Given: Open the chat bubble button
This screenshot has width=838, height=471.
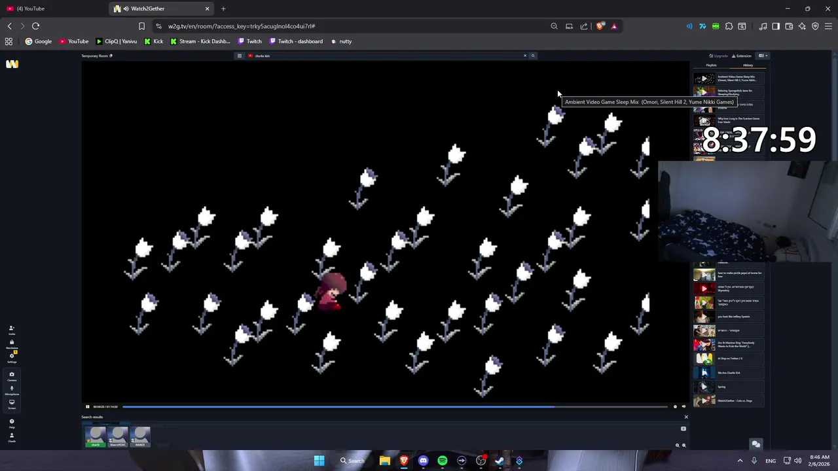Looking at the screenshot, I should pos(756,444).
